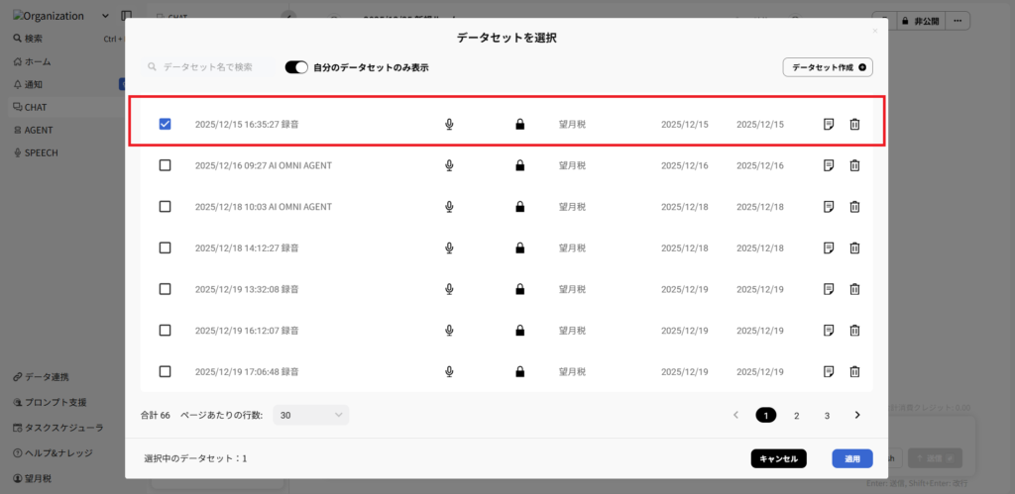Click the search magnifier icon in dialog
This screenshot has width=1015, height=494.
[152, 66]
